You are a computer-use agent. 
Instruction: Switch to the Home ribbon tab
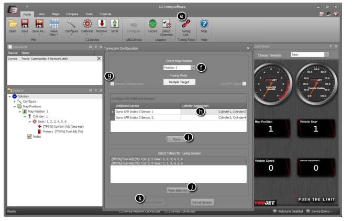[x=27, y=14]
